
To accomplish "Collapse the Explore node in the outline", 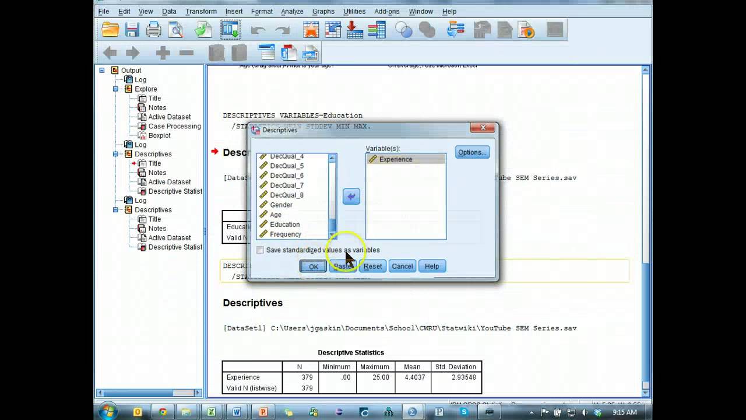I will (x=115, y=89).
